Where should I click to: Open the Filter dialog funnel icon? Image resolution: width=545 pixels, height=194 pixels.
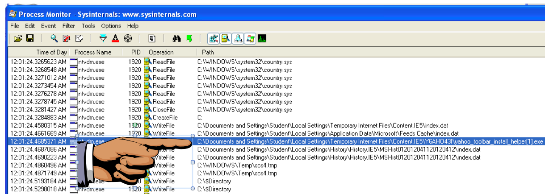click(103, 39)
